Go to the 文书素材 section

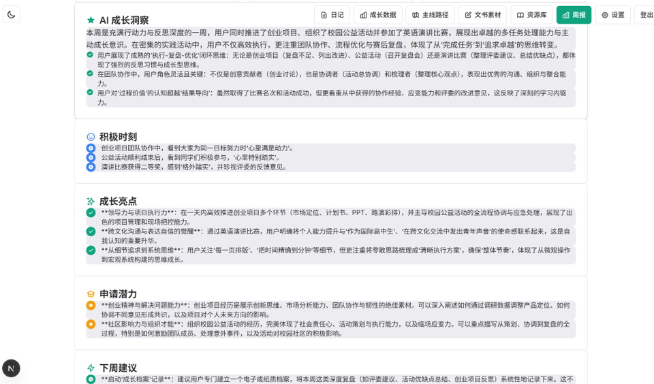click(483, 15)
